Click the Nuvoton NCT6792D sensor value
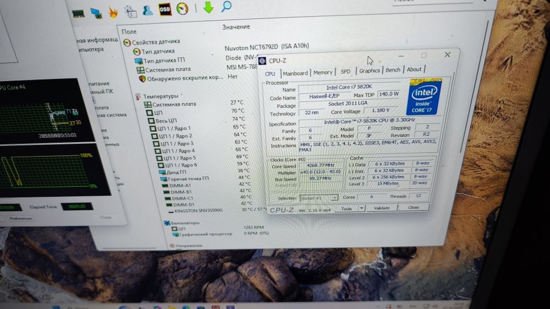The width and height of the screenshot is (550, 309). [x=267, y=47]
